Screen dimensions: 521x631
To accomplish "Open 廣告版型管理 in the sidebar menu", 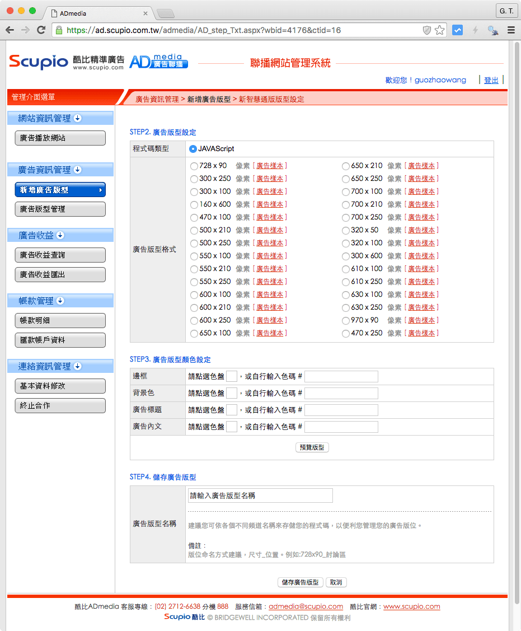I will click(60, 209).
